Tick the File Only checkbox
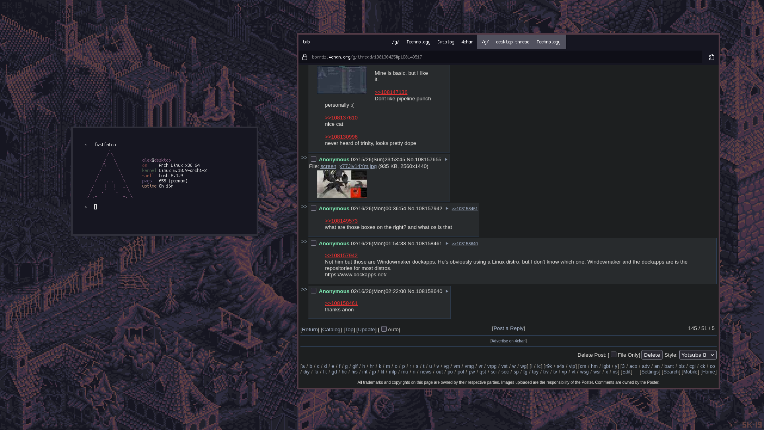 (x=614, y=354)
